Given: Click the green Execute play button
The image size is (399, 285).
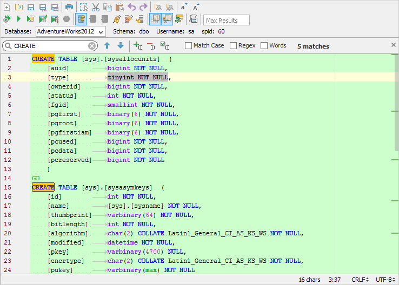Looking at the screenshot, I should pyautogui.click(x=19, y=19).
